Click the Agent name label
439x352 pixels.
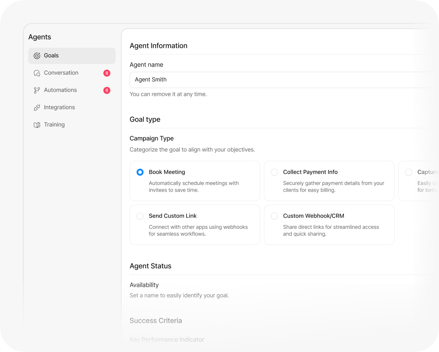pyautogui.click(x=146, y=65)
